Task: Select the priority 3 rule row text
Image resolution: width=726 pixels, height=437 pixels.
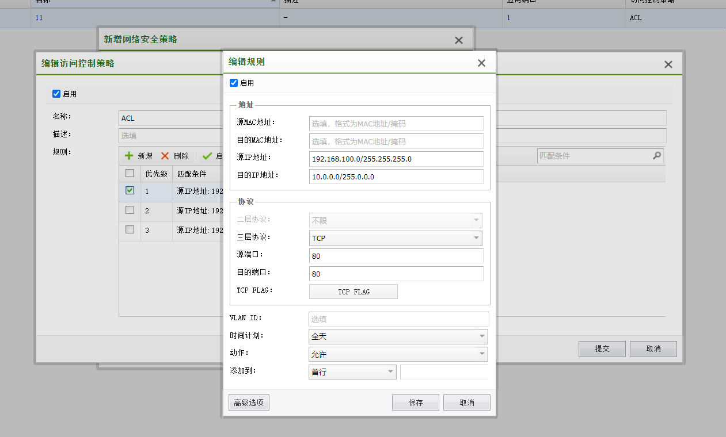Action: pyautogui.click(x=200, y=230)
